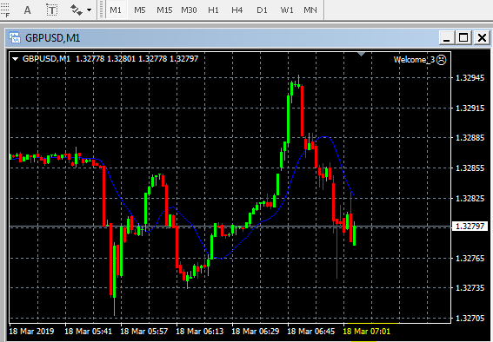Click the arrows objects tool icon
Viewport: 493px width, 342px height.
coord(77,10)
